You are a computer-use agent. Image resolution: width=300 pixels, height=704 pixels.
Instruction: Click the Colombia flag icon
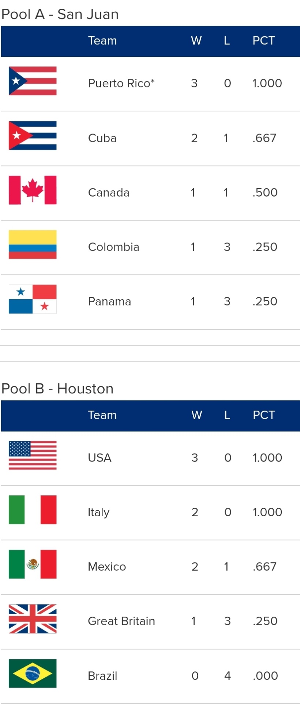33,245
